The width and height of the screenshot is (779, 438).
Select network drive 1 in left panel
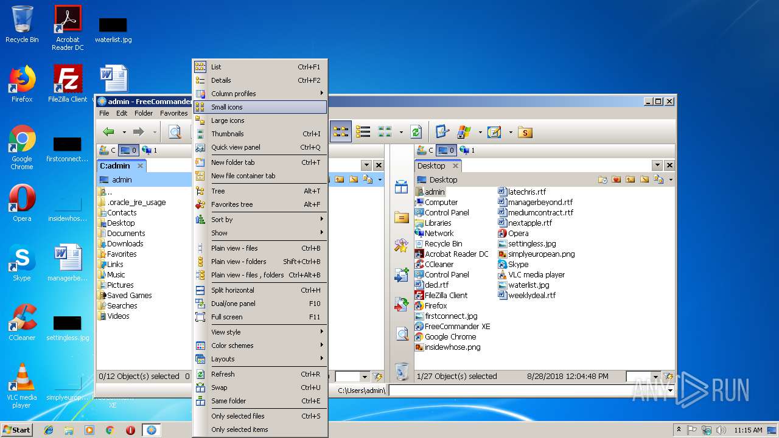[149, 150]
